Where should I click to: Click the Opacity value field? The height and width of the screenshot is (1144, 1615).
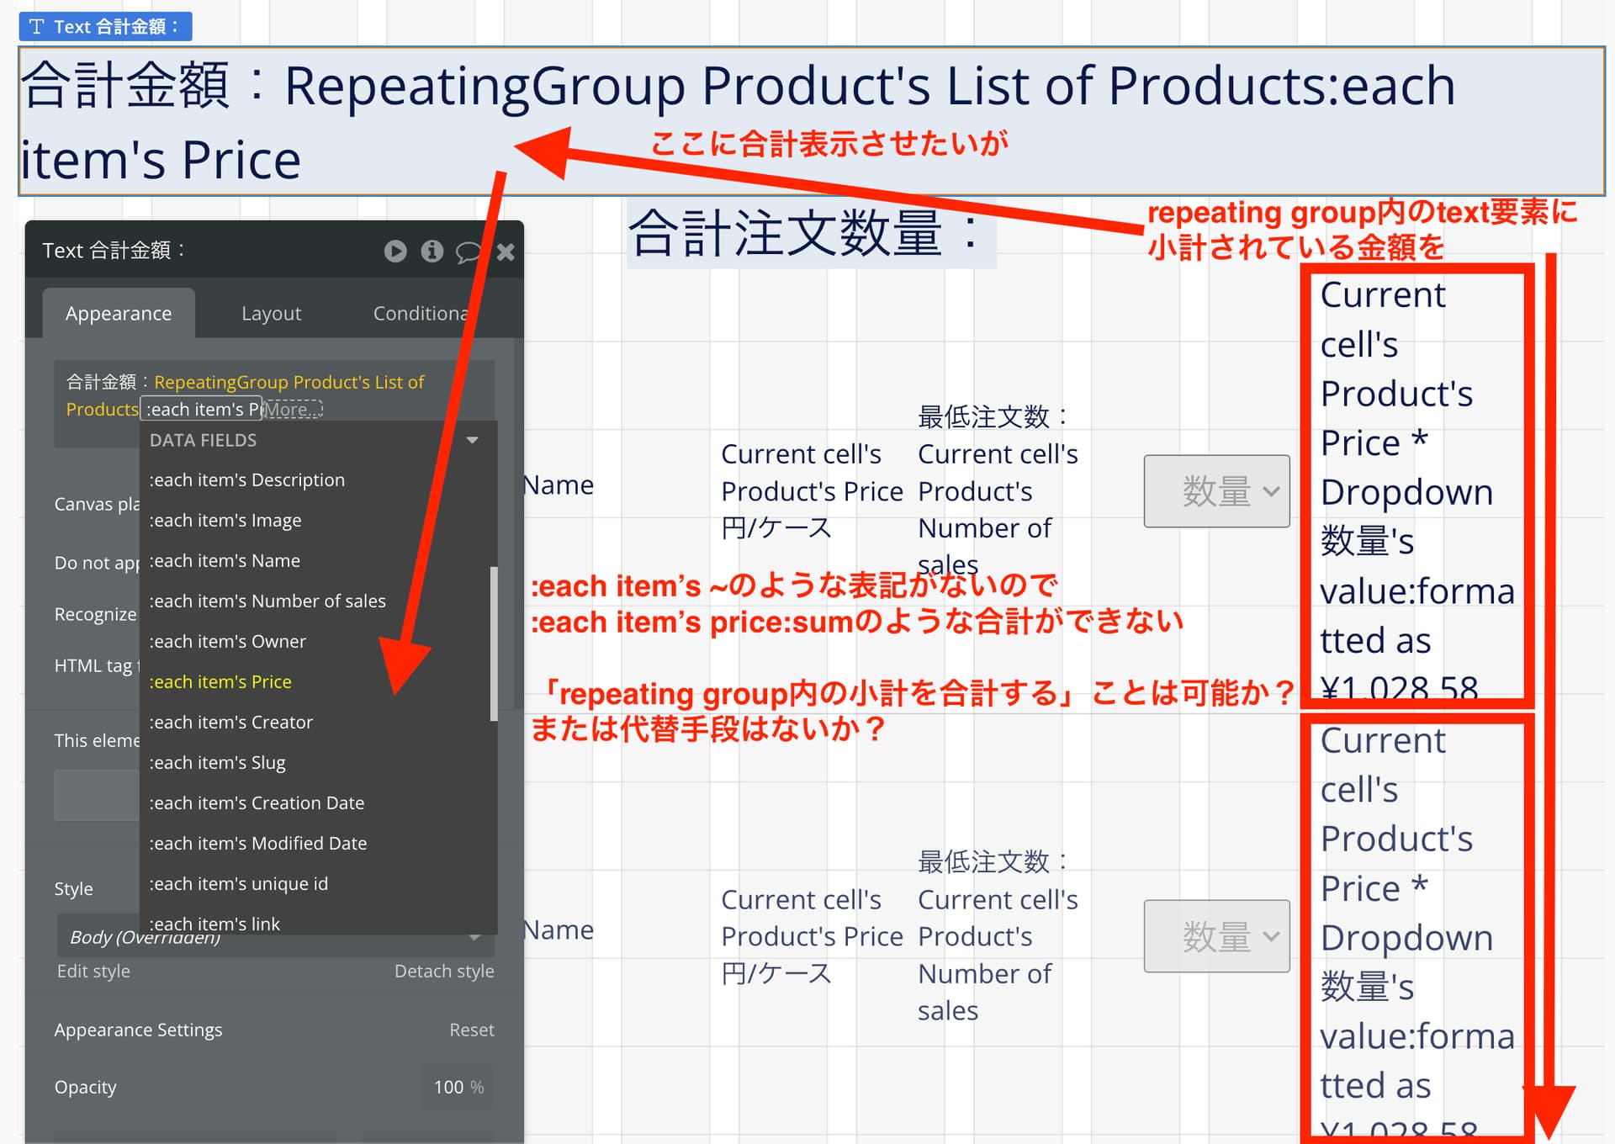tap(450, 1087)
